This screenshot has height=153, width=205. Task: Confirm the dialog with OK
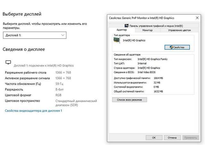click(154, 138)
